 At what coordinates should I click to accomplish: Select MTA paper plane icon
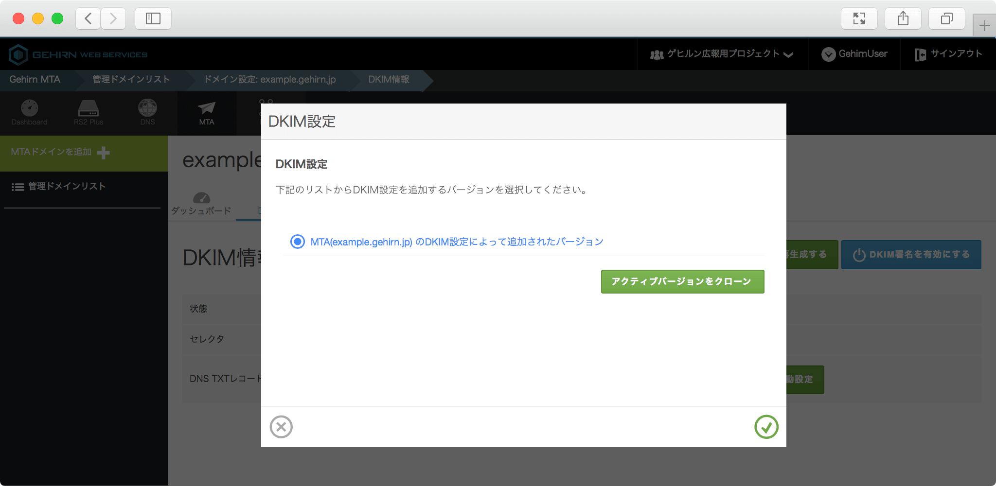point(207,113)
